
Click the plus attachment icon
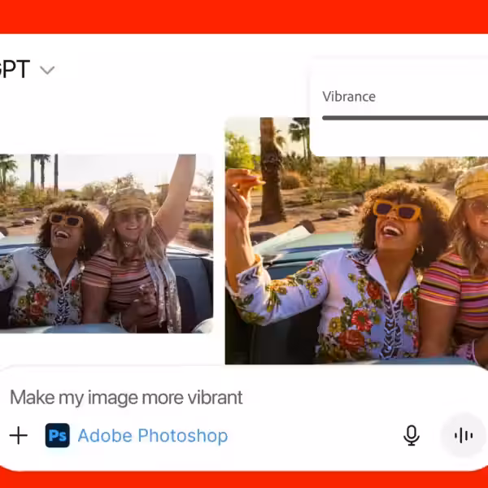coord(18,436)
